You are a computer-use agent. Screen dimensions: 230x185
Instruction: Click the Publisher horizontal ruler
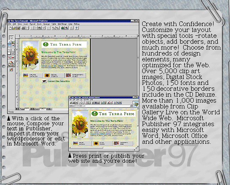78,36
